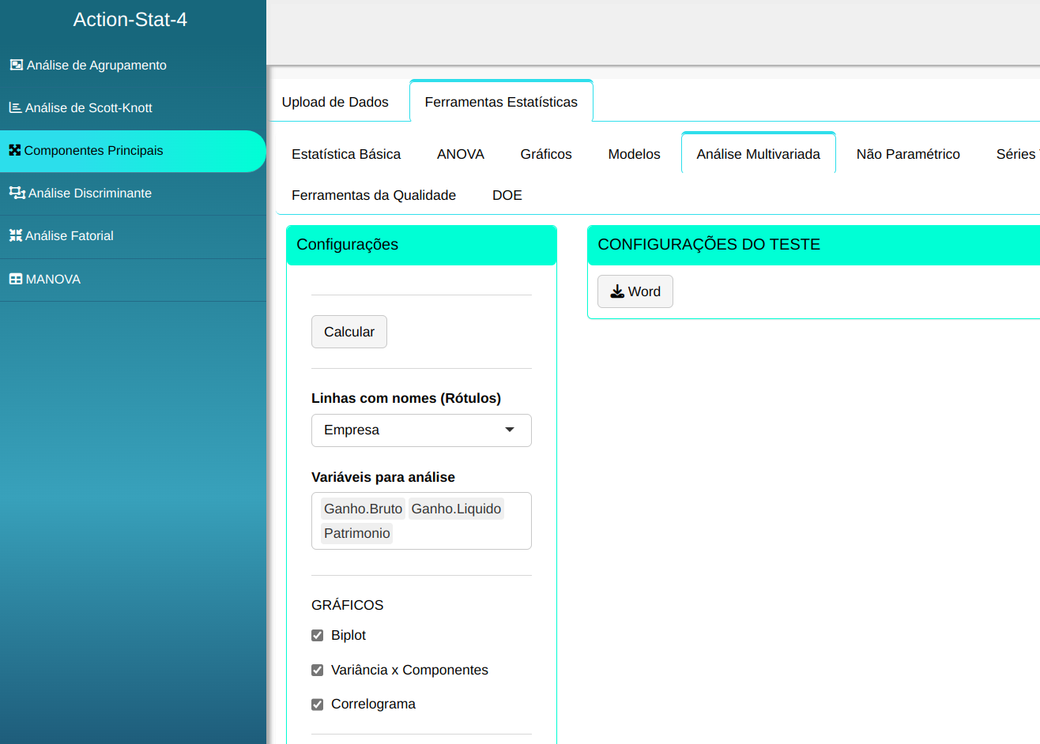Click the download icon on Word button

click(617, 291)
